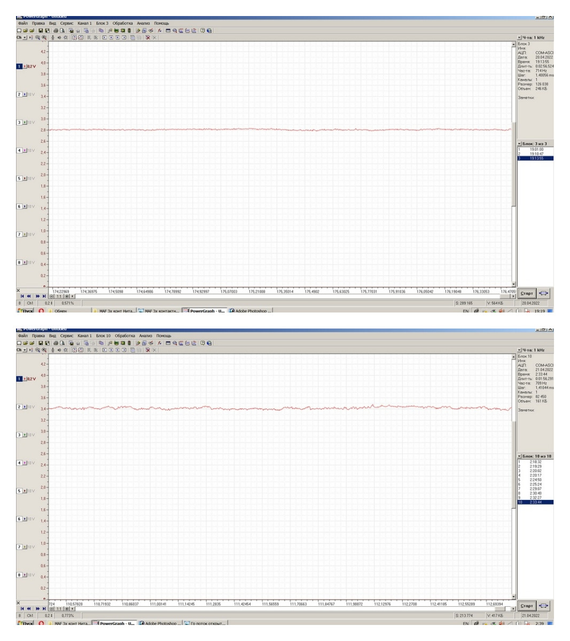The image size is (570, 641).
Task: Toggle channel 8 in Блок 3 window
Action: [19, 262]
